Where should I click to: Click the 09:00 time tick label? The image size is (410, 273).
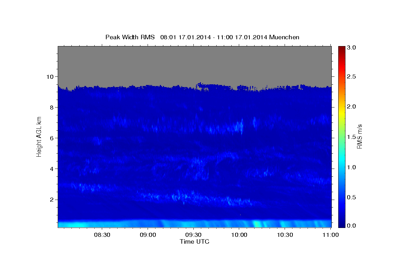point(148,235)
